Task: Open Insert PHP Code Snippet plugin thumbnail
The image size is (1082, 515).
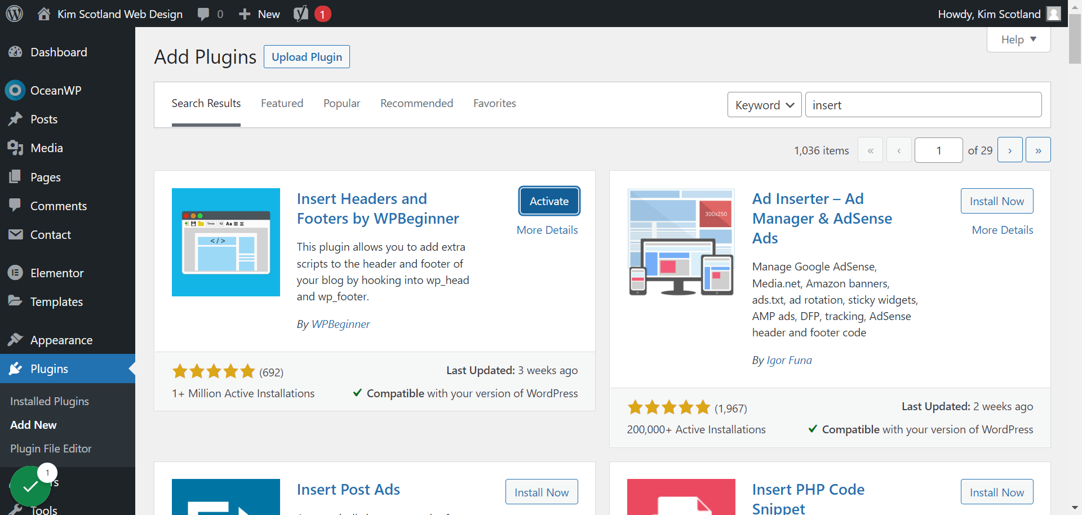Action: (x=681, y=497)
